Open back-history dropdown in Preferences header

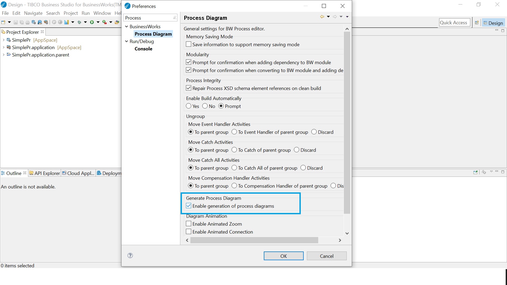[x=328, y=17]
